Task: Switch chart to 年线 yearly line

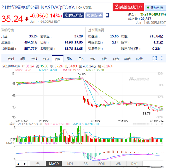Action: (34, 59)
